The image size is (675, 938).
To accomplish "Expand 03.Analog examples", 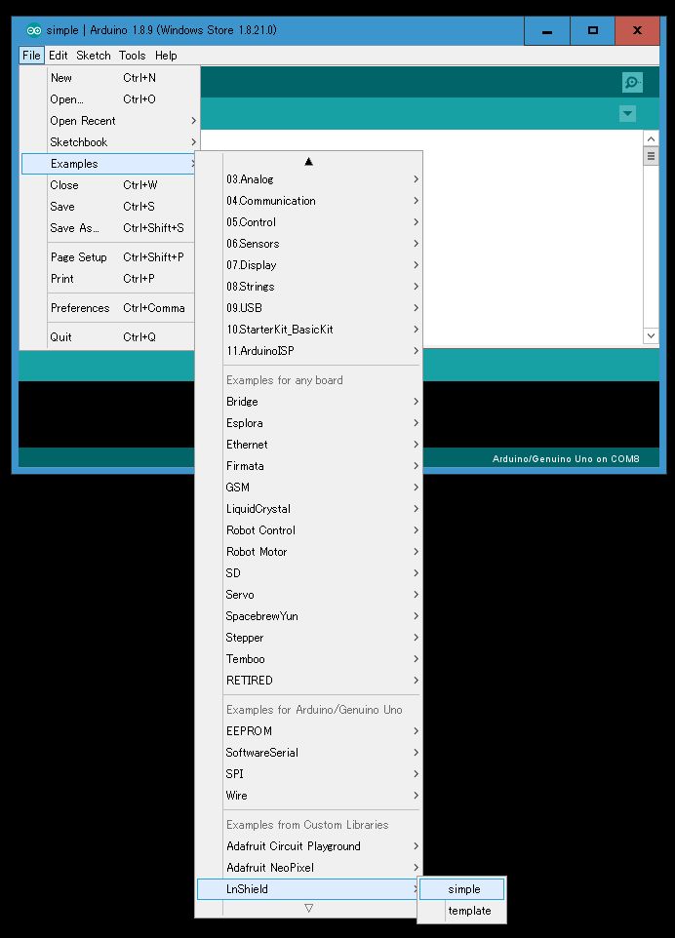I will [309, 179].
